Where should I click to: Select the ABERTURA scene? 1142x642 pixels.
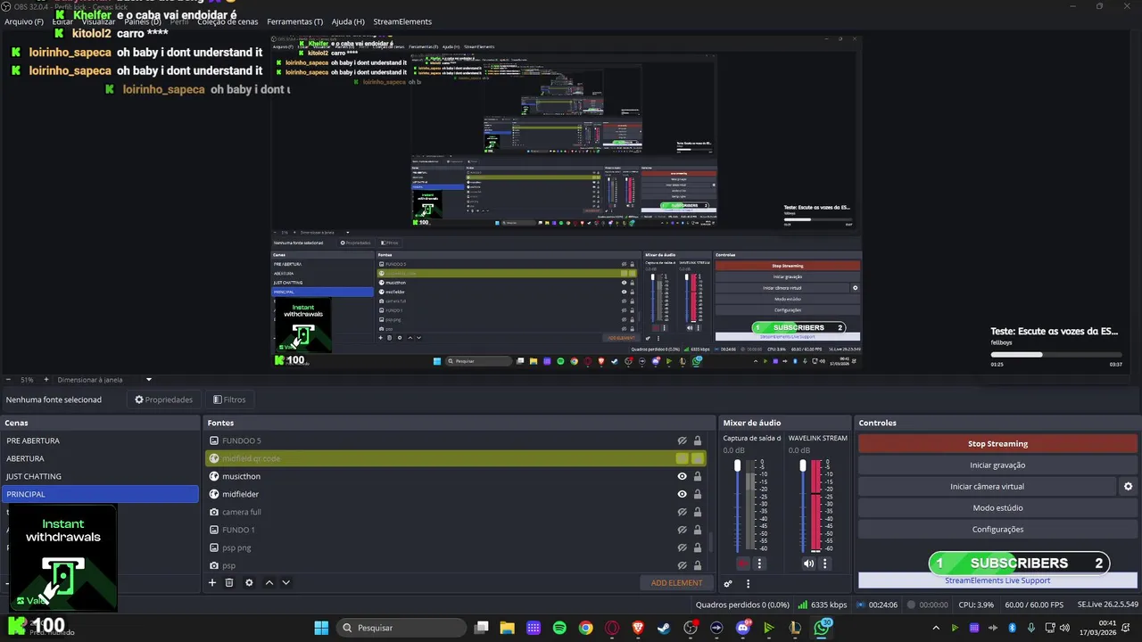pyautogui.click(x=100, y=458)
